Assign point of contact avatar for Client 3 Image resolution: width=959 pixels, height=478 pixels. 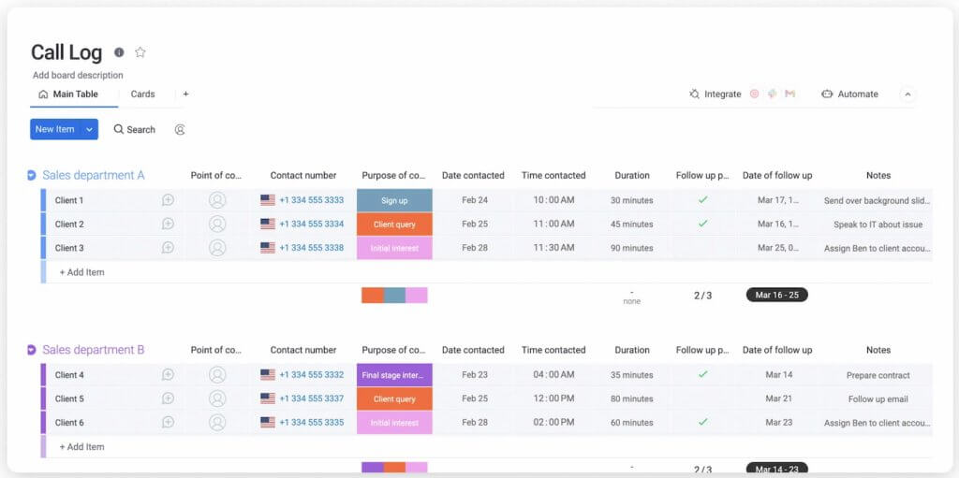[x=217, y=248]
